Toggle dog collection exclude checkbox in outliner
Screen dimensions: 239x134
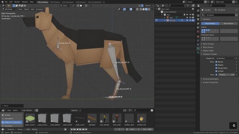tap(184, 15)
